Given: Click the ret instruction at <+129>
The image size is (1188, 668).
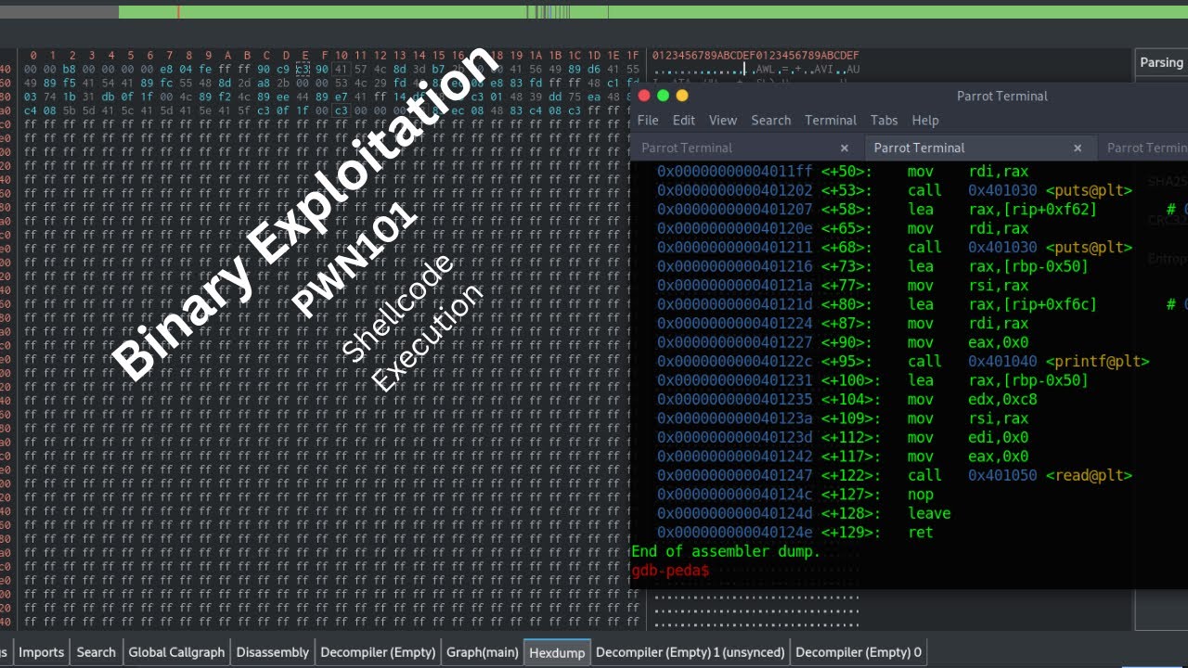Looking at the screenshot, I should point(921,533).
